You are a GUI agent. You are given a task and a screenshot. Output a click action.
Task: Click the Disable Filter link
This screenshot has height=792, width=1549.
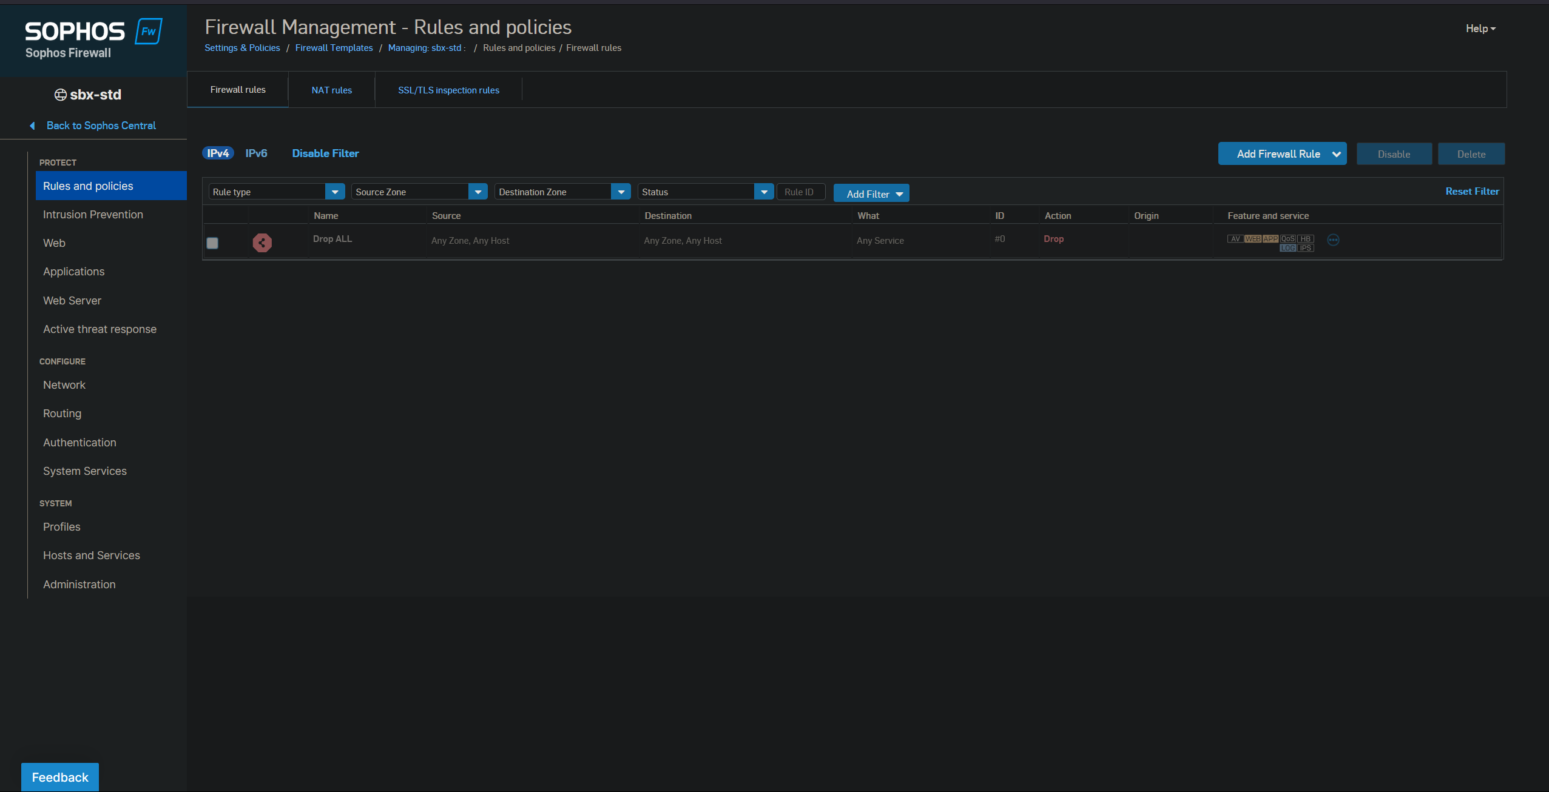[x=325, y=153]
